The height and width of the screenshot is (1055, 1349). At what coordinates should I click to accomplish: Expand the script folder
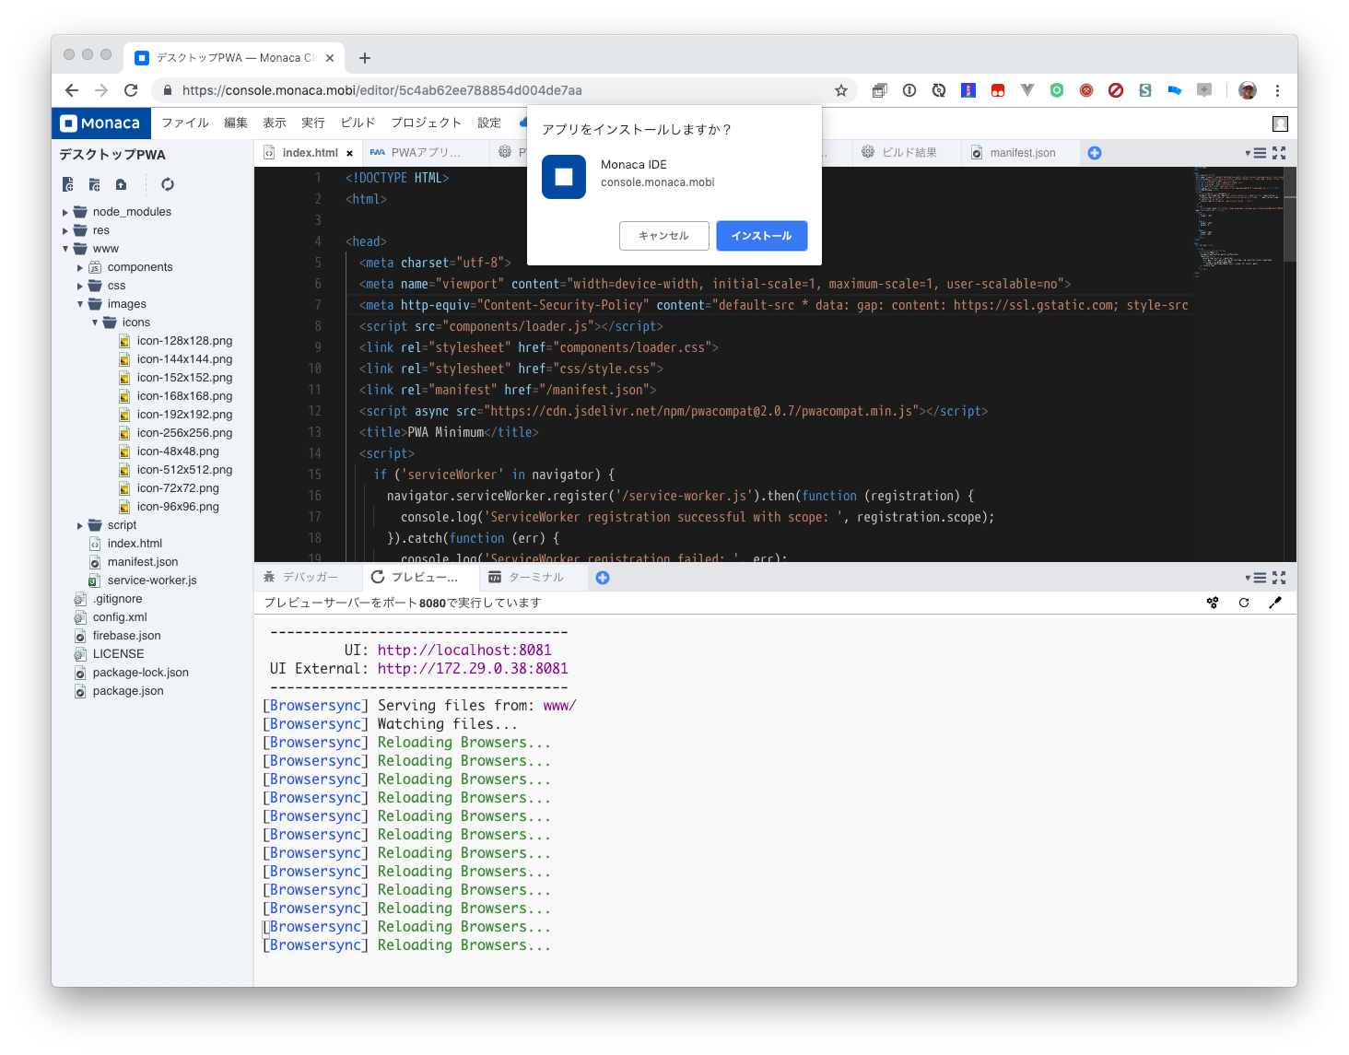pos(80,525)
